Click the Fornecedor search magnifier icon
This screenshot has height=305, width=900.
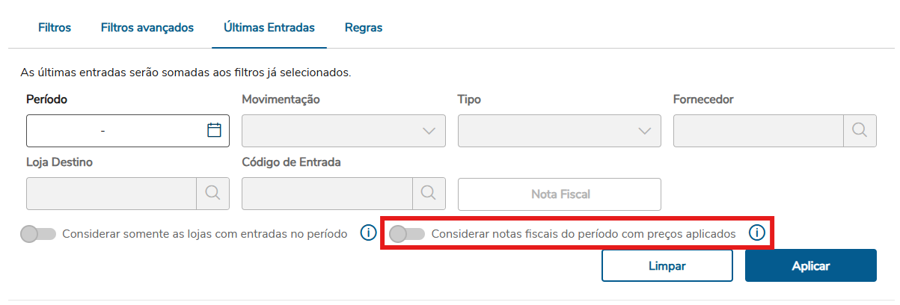[860, 130]
